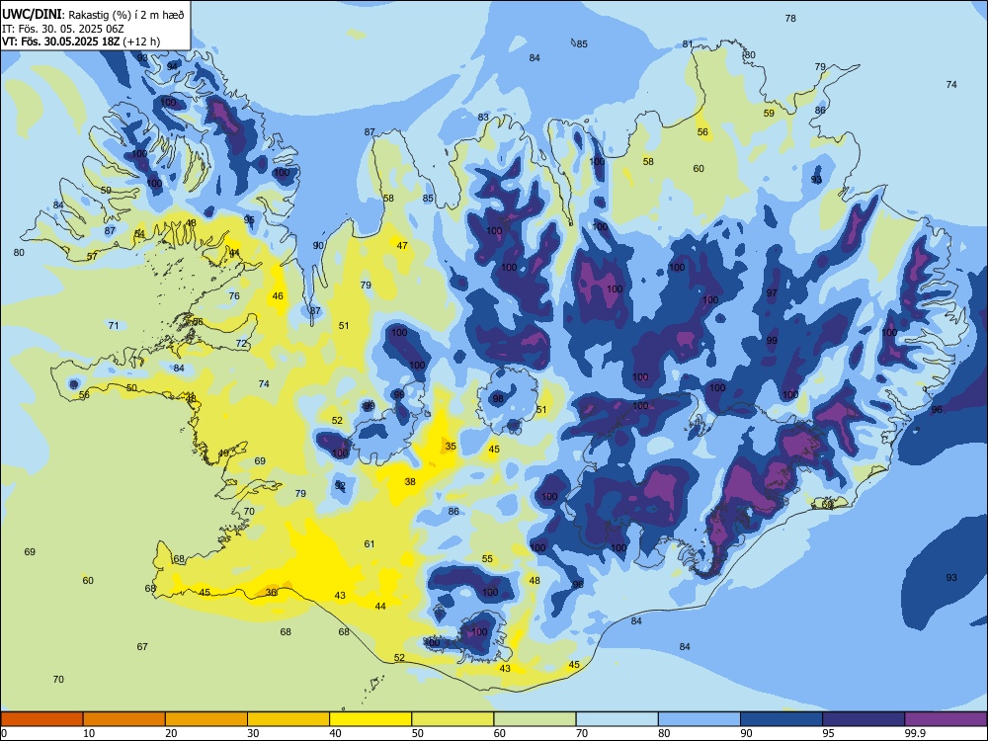
Task: Click the map humidity value '46'
Action: 278,296
